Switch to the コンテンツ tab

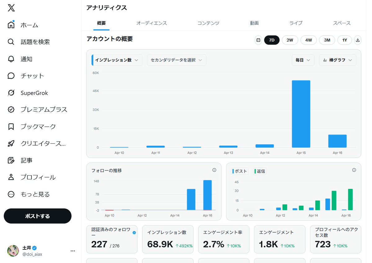(208, 23)
